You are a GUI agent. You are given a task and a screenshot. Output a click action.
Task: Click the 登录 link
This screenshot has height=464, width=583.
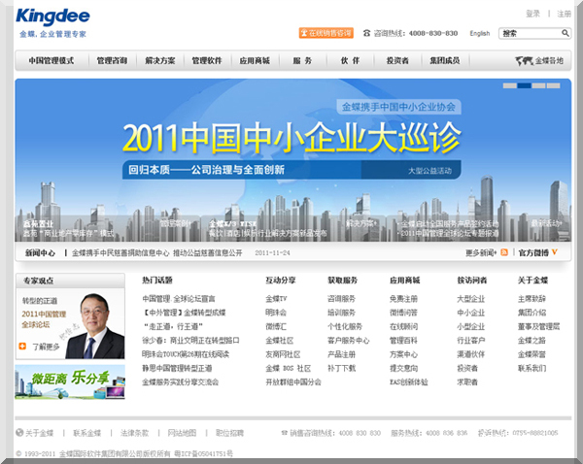pyautogui.click(x=532, y=14)
